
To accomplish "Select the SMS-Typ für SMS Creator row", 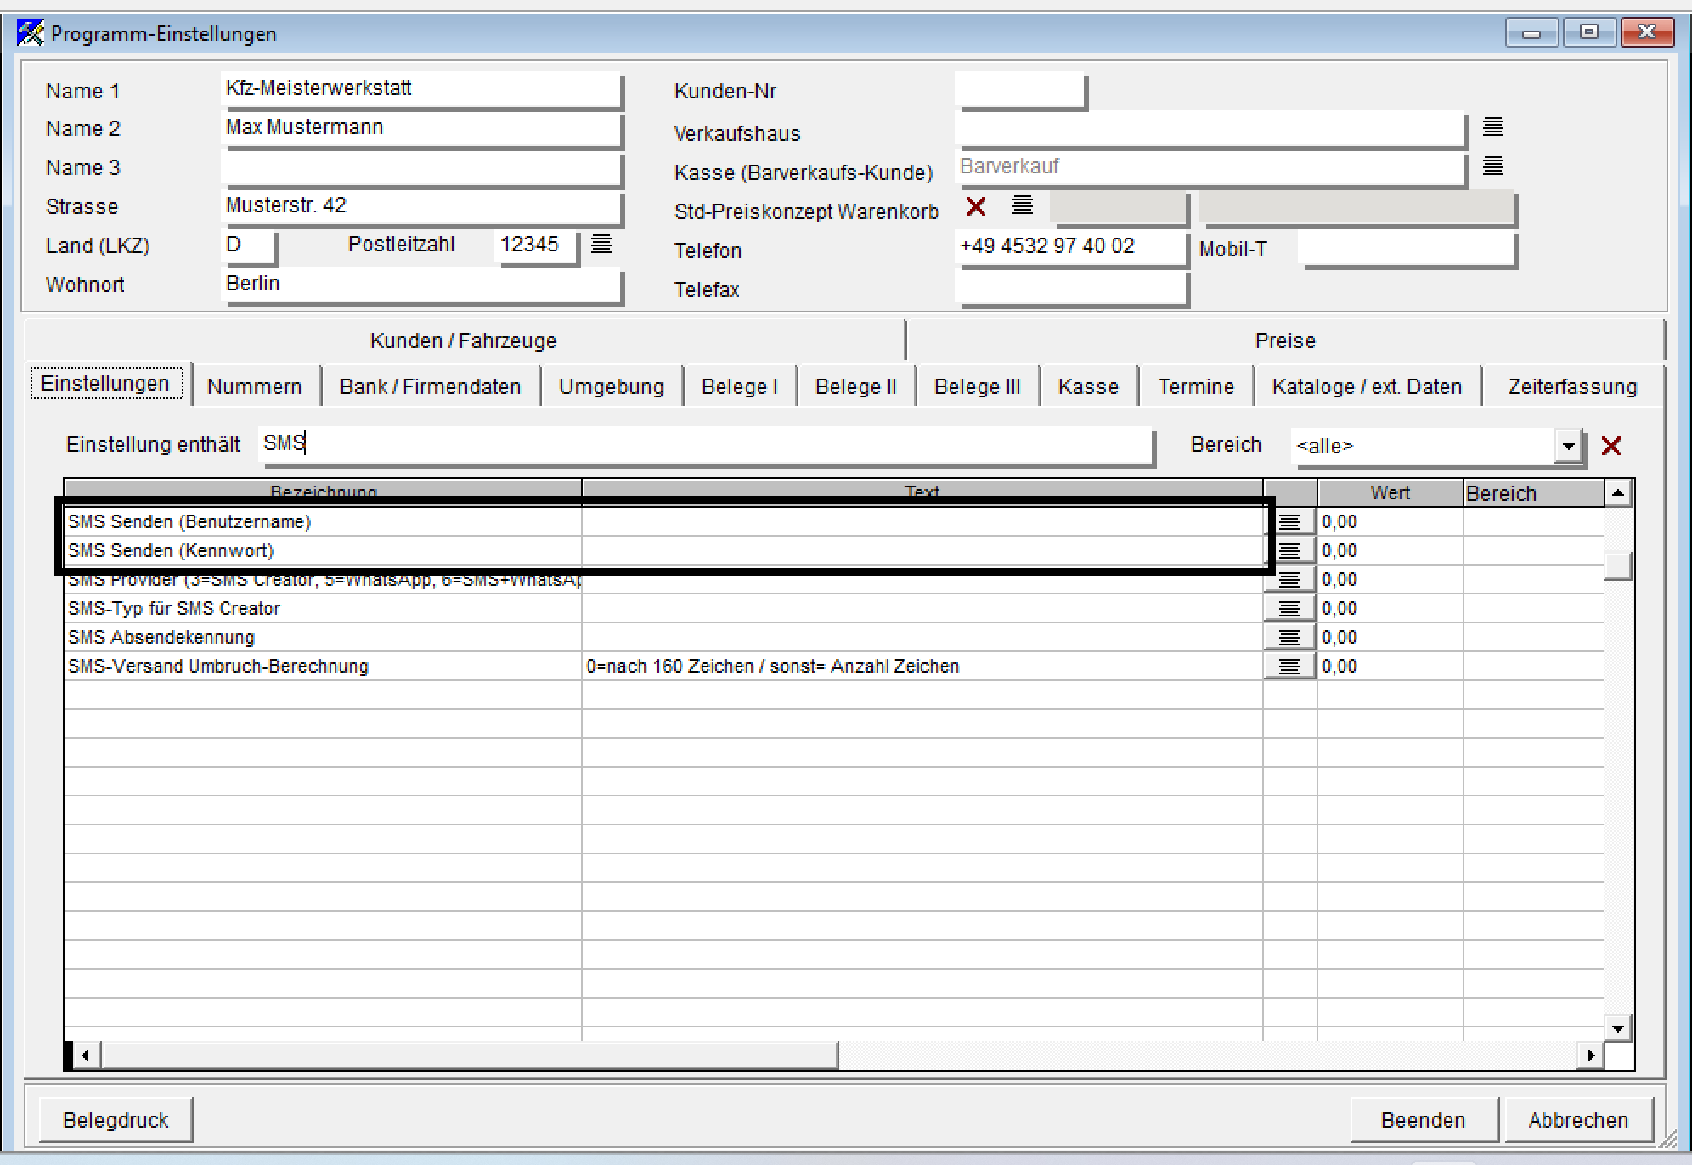I will click(833, 608).
